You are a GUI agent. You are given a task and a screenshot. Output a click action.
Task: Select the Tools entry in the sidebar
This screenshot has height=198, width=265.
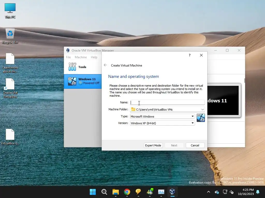pos(83,67)
